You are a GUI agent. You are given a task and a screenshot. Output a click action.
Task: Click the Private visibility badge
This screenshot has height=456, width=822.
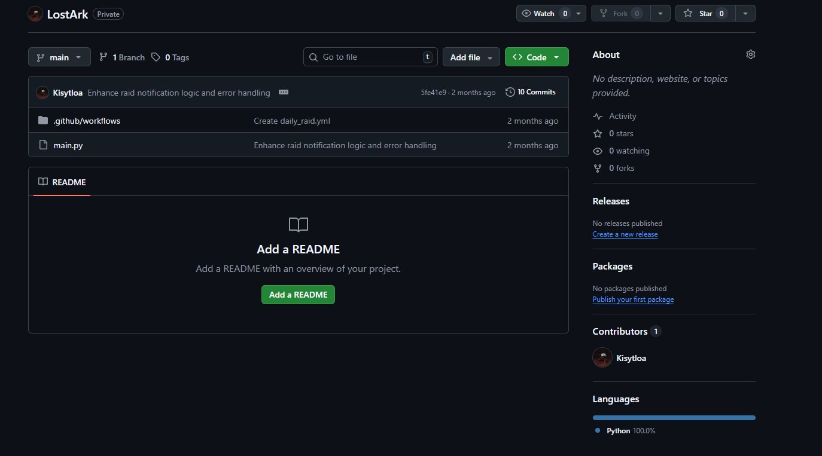click(108, 14)
